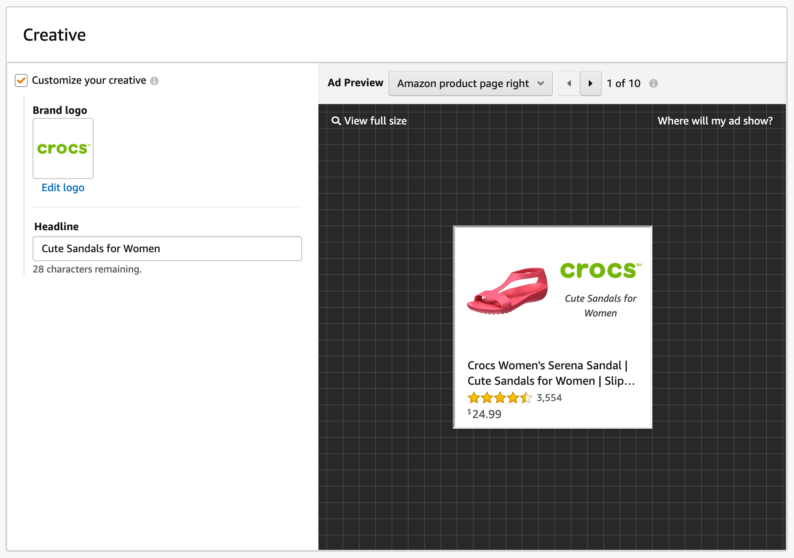The height and width of the screenshot is (558, 794).
Task: Click Cute Sandals for Women italic headline in ad
Action: pyautogui.click(x=600, y=305)
